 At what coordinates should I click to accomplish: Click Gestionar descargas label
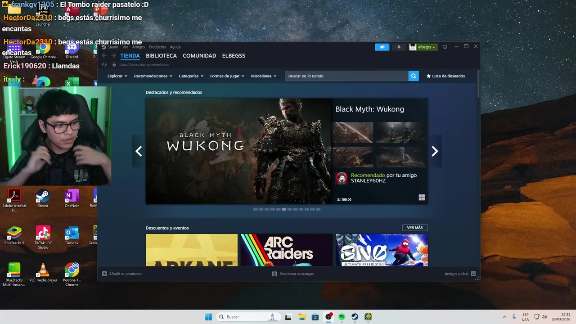tap(297, 274)
